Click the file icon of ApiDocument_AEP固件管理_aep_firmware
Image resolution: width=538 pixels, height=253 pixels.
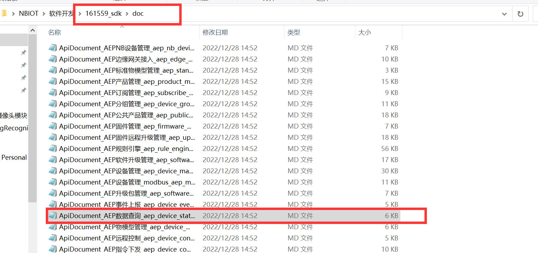pos(52,126)
